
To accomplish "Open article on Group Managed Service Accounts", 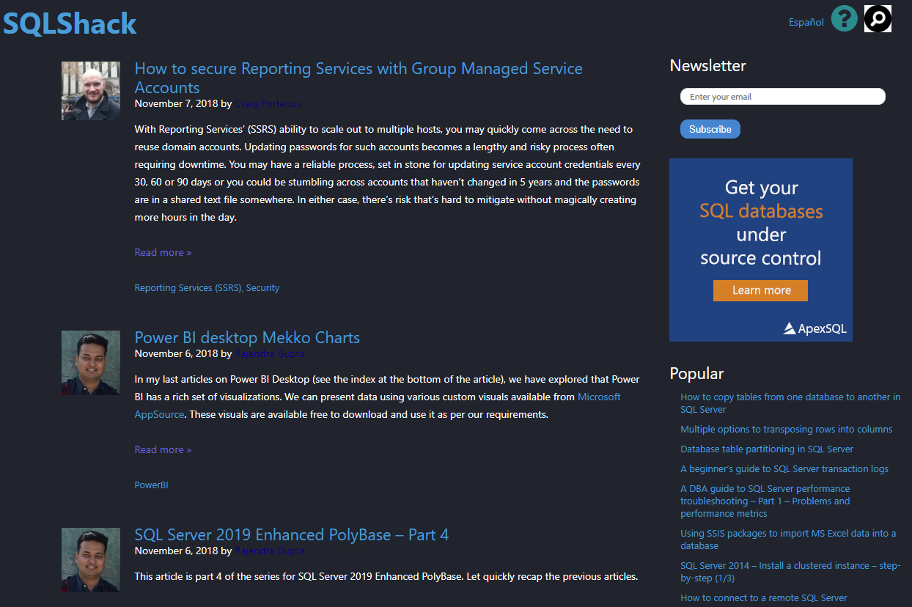I will 358,78.
